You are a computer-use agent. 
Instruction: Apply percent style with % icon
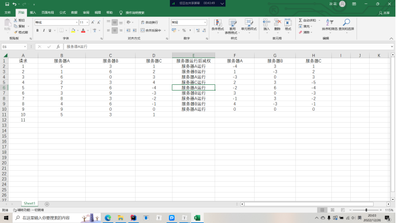click(x=184, y=30)
